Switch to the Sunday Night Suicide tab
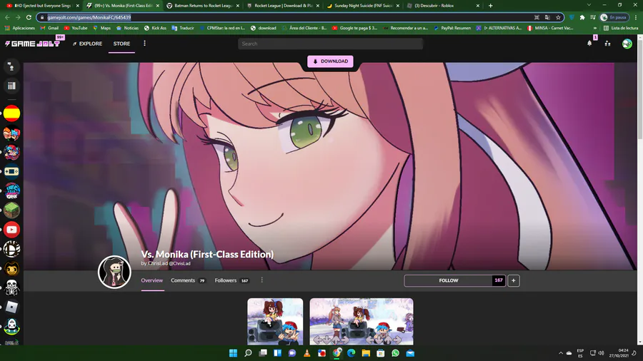The image size is (643, 361). tap(363, 6)
